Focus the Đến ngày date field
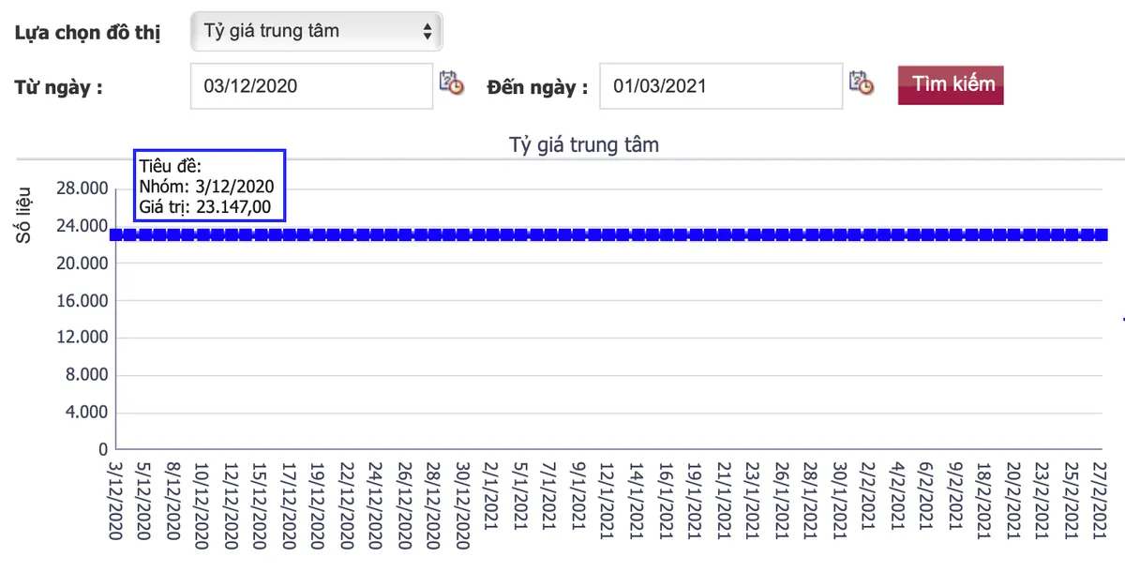 click(720, 86)
